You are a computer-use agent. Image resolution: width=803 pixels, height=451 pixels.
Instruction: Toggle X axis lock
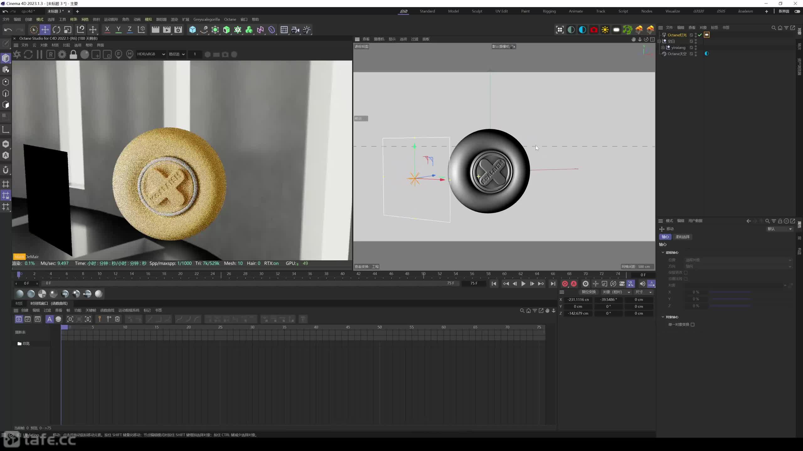tap(107, 30)
